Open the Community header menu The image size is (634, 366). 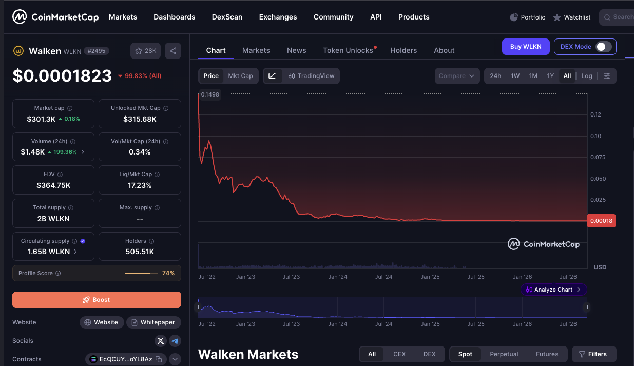(334, 17)
